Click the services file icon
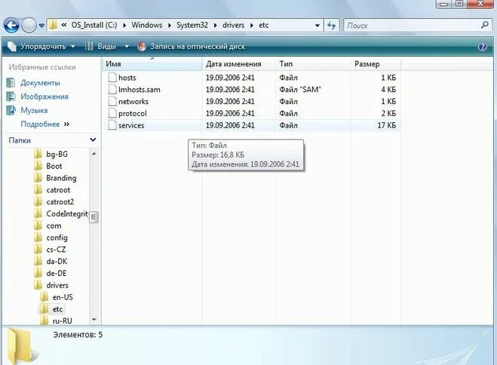The image size is (497, 365). tap(112, 125)
